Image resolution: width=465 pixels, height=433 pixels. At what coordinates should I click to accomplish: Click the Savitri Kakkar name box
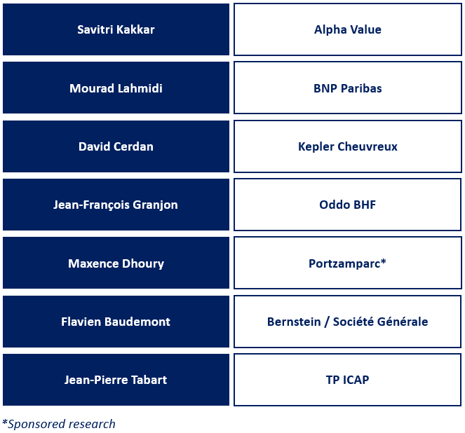click(116, 29)
